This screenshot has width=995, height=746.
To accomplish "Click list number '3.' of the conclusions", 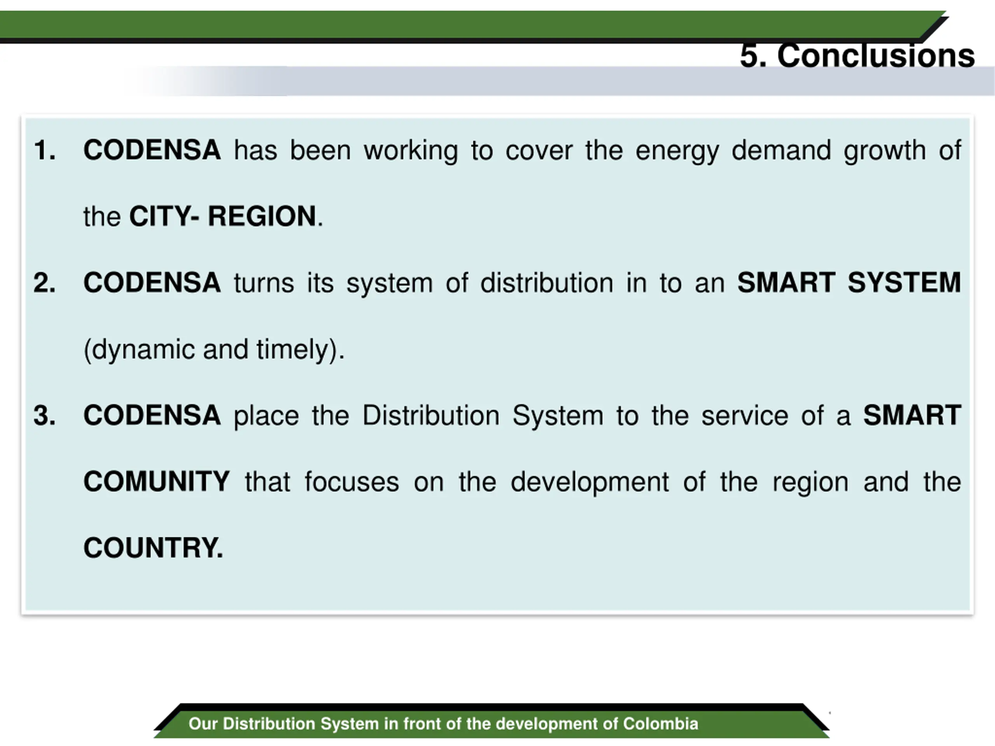I will click(45, 415).
